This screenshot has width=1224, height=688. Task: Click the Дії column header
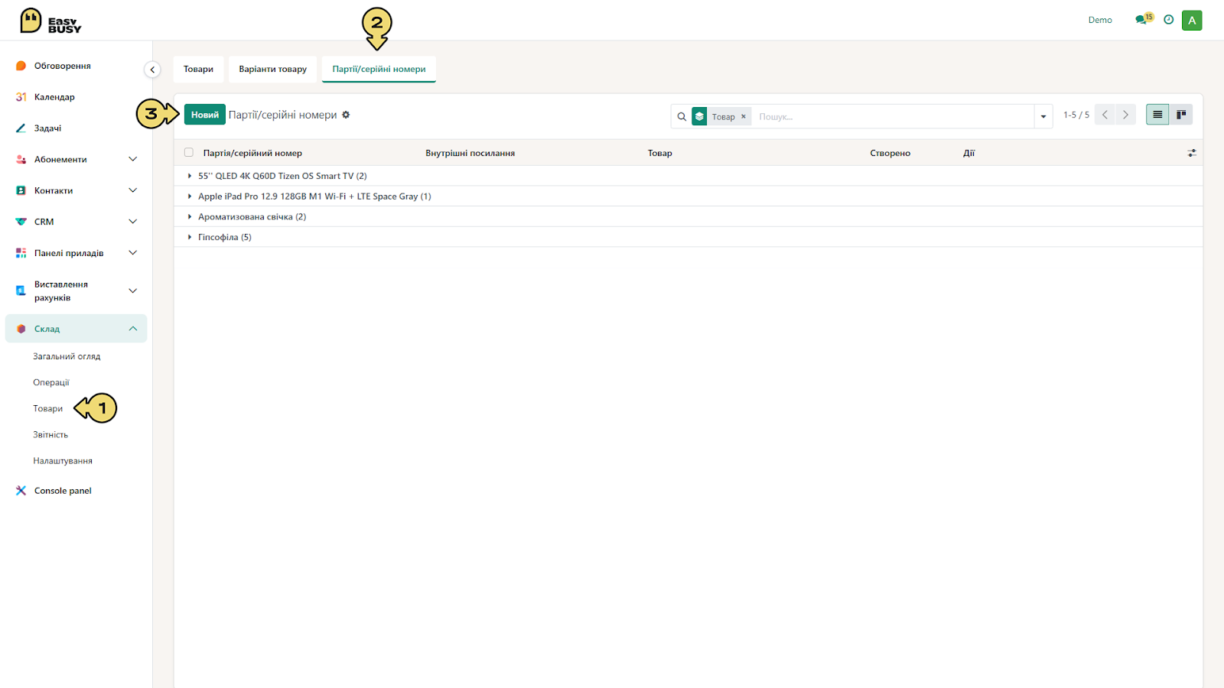pos(968,153)
